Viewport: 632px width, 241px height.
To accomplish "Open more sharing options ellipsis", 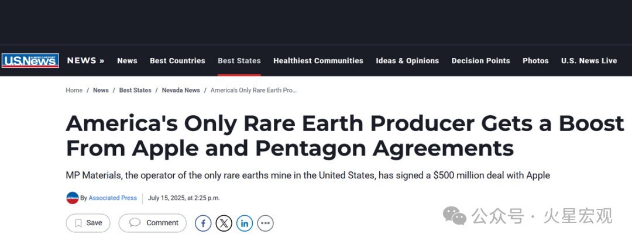I will click(x=265, y=223).
